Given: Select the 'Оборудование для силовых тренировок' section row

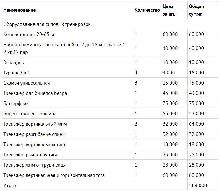Looking at the screenshot, I should click(47, 24).
